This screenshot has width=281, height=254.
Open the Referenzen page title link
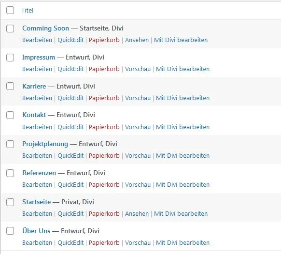click(39, 173)
